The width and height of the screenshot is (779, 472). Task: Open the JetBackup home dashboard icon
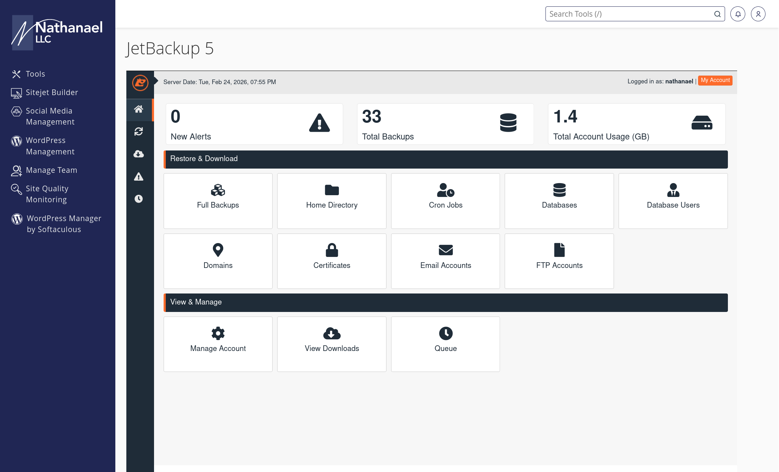pyautogui.click(x=139, y=109)
